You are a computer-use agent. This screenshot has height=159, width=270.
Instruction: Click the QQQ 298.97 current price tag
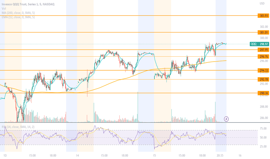[x=259, y=44]
